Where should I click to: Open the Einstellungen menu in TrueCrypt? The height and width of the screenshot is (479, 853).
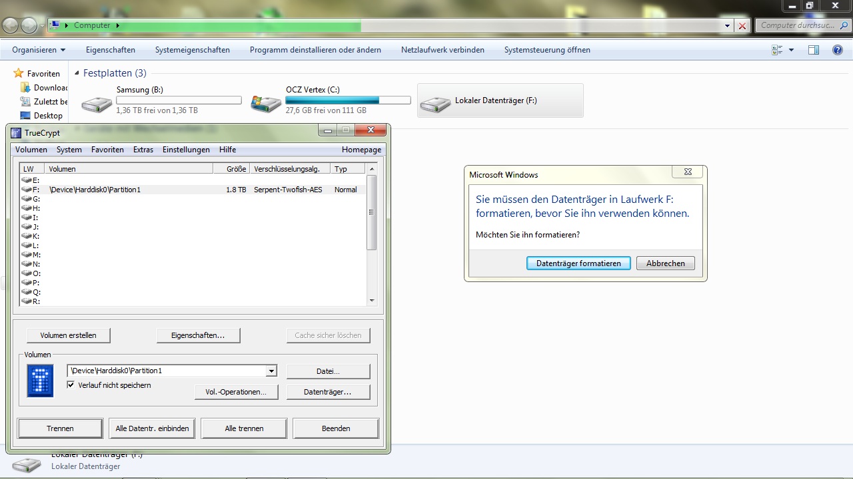pos(186,150)
